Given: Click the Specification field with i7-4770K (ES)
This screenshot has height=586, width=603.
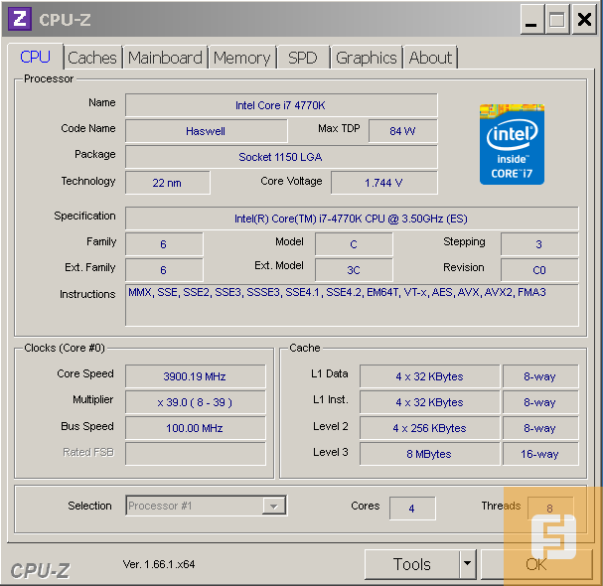Looking at the screenshot, I should (x=352, y=219).
